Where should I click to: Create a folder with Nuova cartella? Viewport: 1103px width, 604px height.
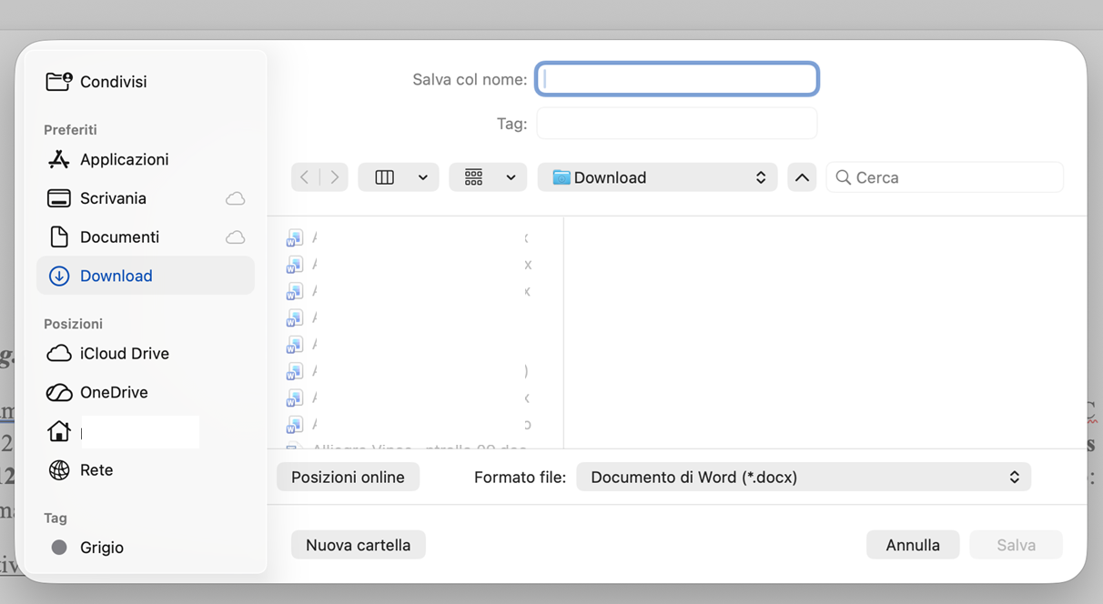point(359,545)
